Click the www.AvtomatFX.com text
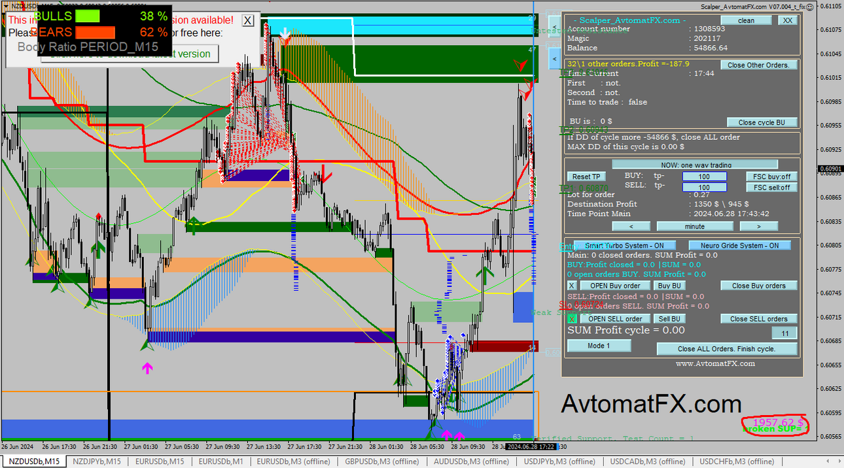Image resolution: width=844 pixels, height=468 pixels. (715, 363)
